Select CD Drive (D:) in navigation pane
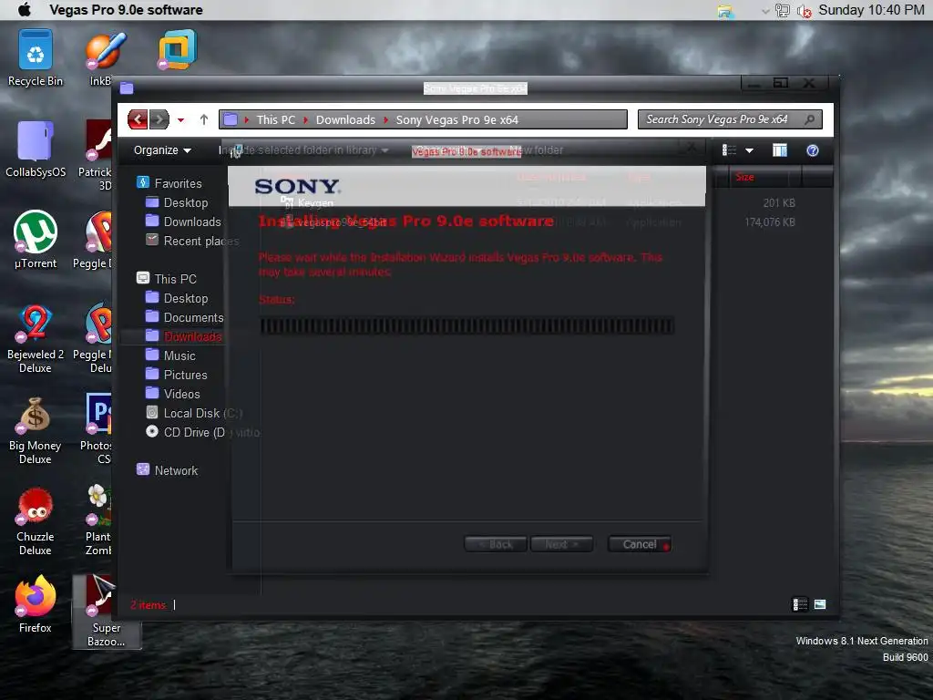Screen dimensions: 933x700 [x=202, y=431]
